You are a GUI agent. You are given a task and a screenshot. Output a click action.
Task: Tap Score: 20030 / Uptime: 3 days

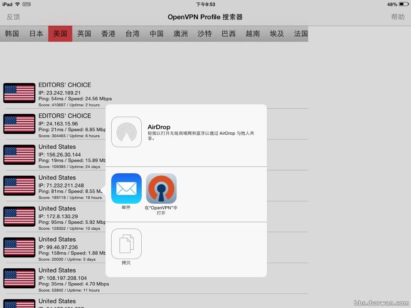coord(67,260)
